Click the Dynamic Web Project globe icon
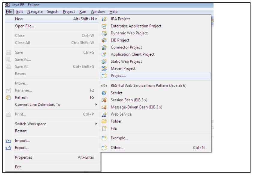 [104, 33]
